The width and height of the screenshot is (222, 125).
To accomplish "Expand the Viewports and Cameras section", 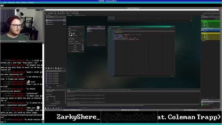I will (46, 105).
